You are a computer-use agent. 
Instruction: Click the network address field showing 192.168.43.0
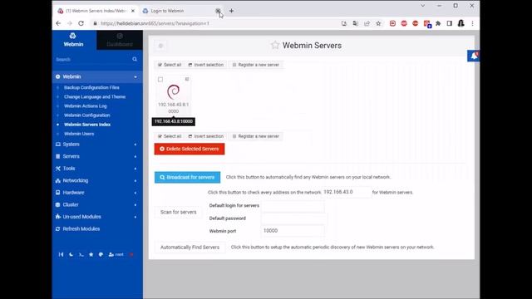tap(347, 192)
